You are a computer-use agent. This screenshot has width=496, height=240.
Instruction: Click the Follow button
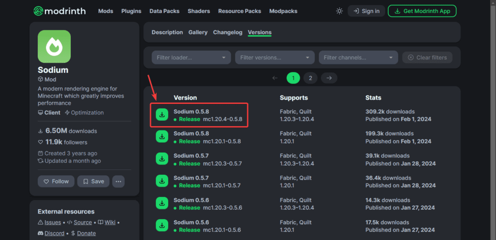point(56,182)
